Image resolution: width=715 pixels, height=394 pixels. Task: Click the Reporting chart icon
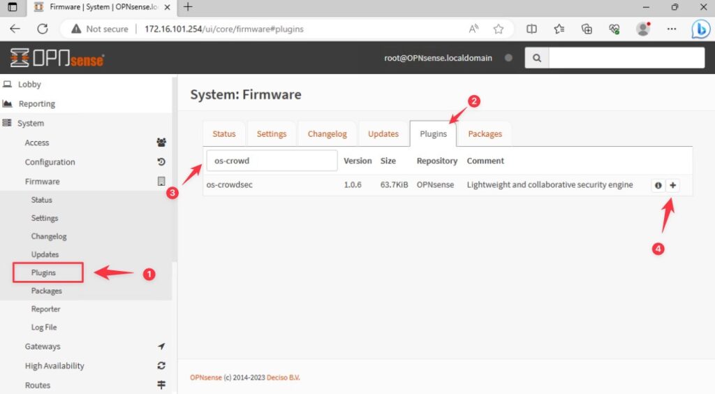7,103
